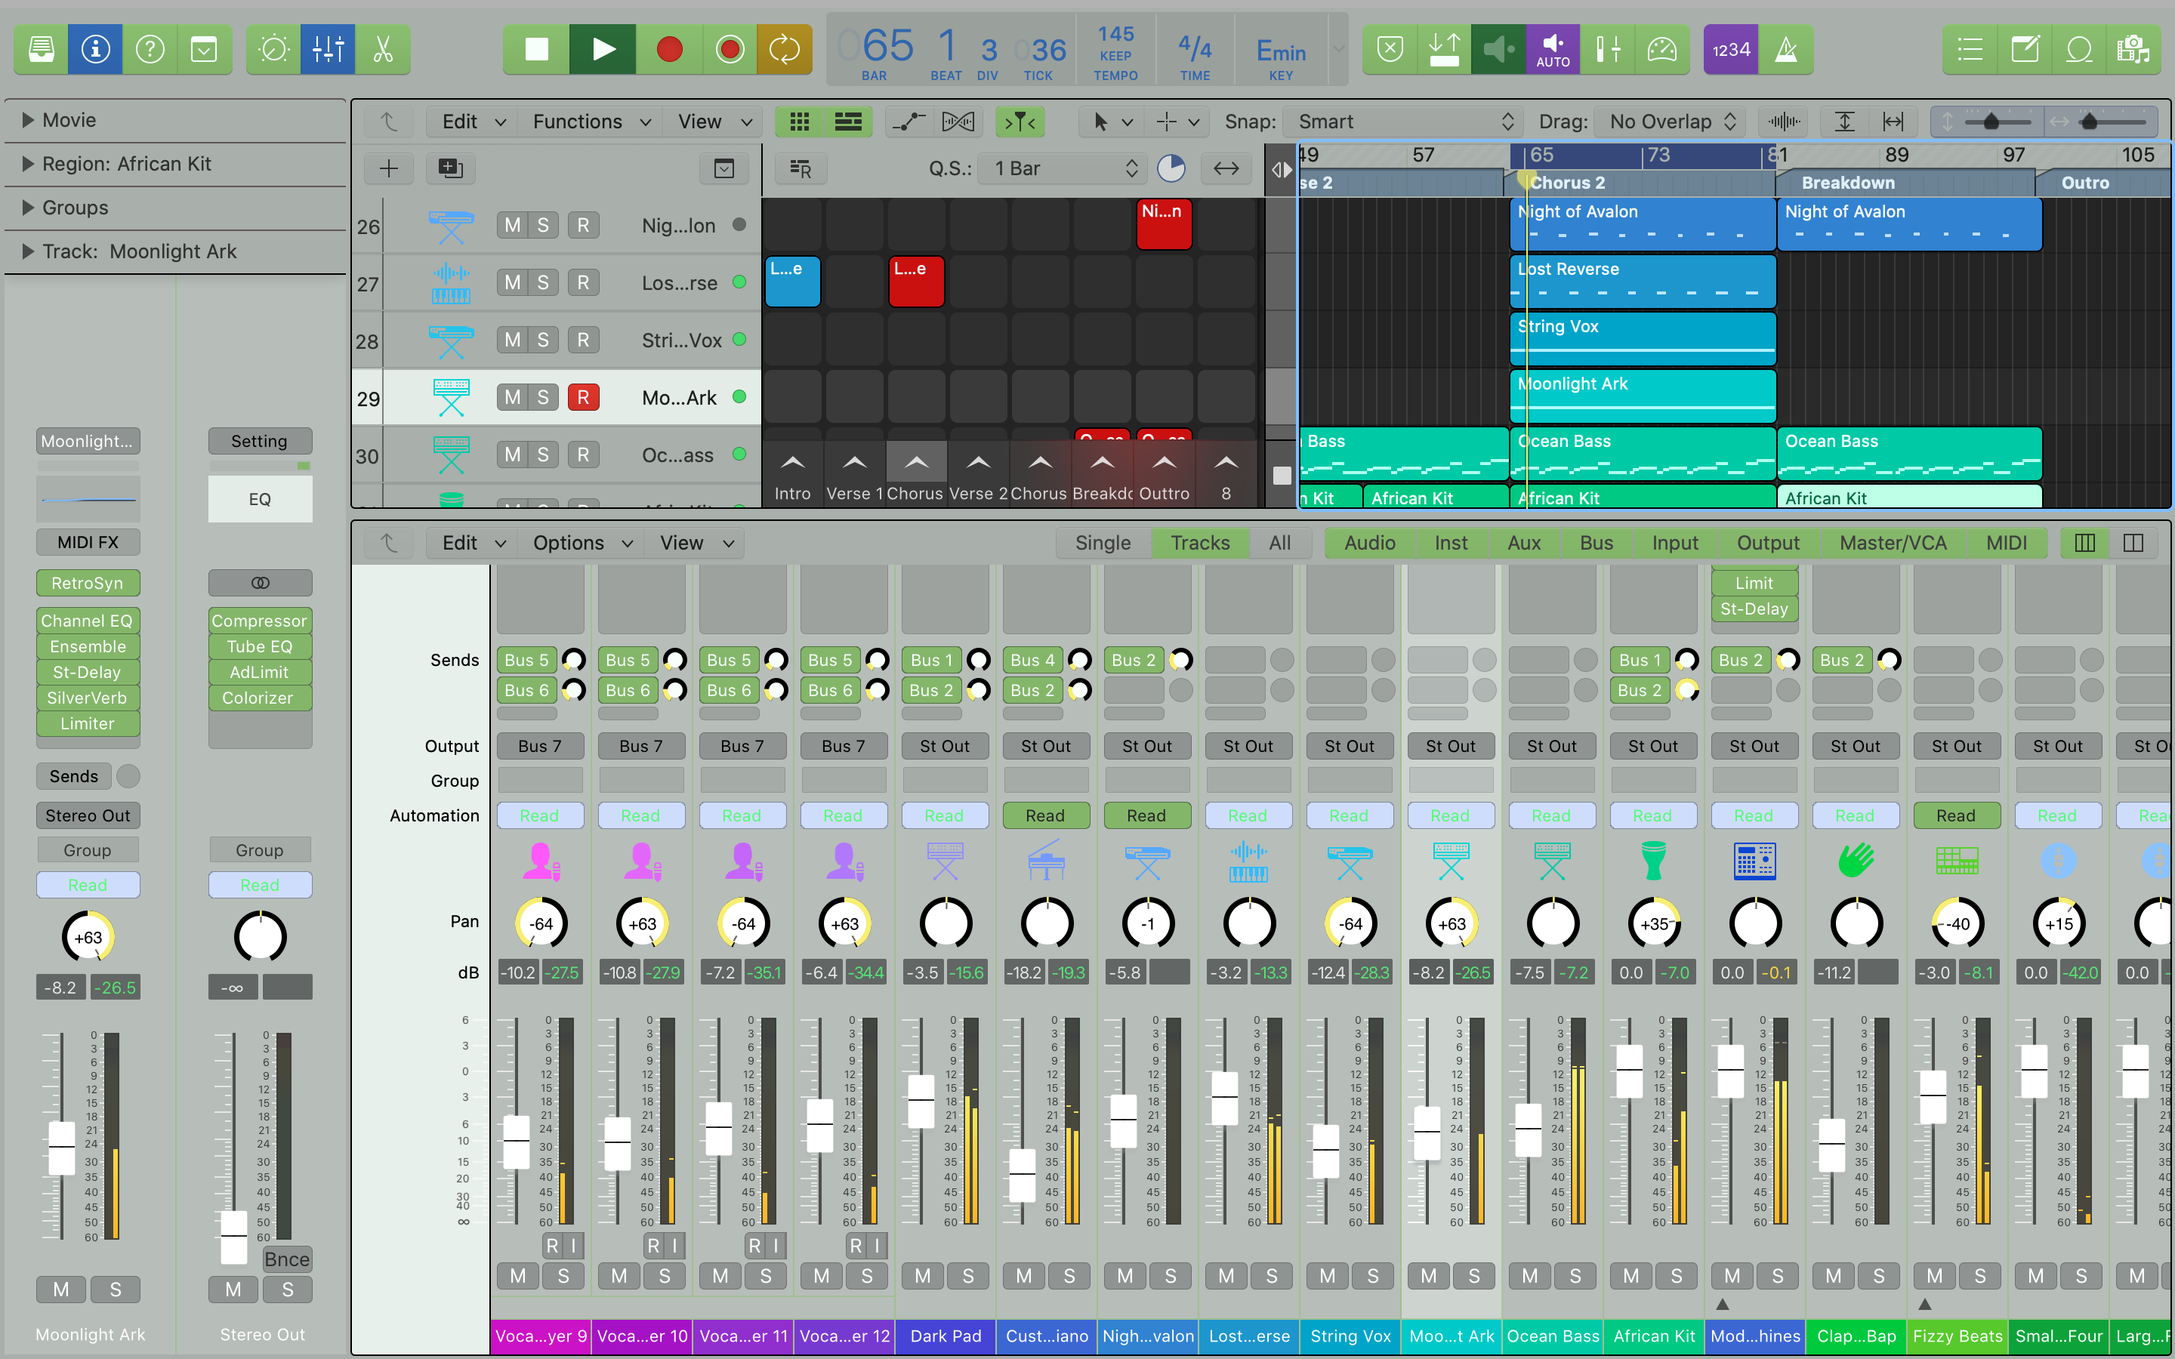Click the Ocean Bass channel pan knob
The width and height of the screenshot is (2175, 1359).
coord(1552,923)
